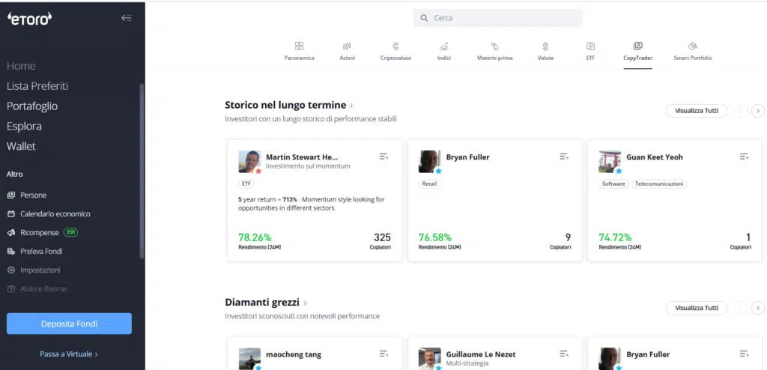Click the Calendario economico calendar icon
The image size is (767, 370).
tap(10, 214)
